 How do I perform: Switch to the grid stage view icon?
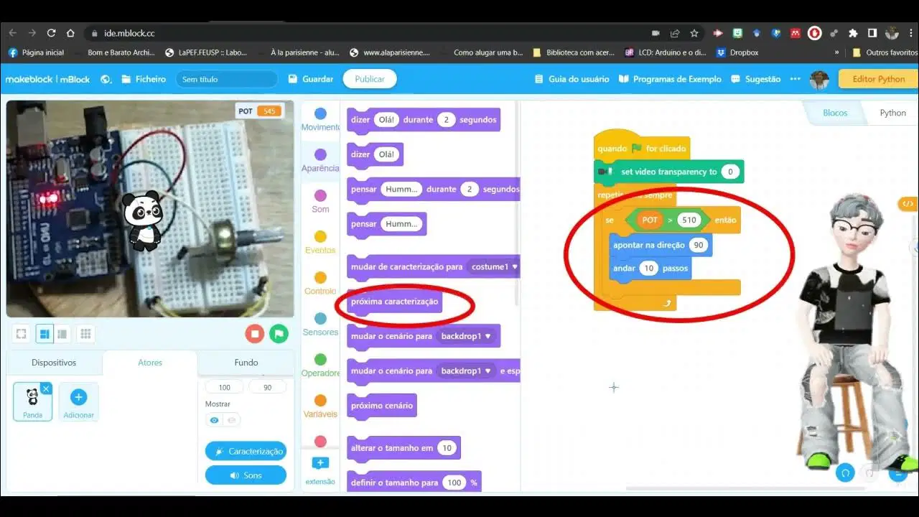pos(85,333)
